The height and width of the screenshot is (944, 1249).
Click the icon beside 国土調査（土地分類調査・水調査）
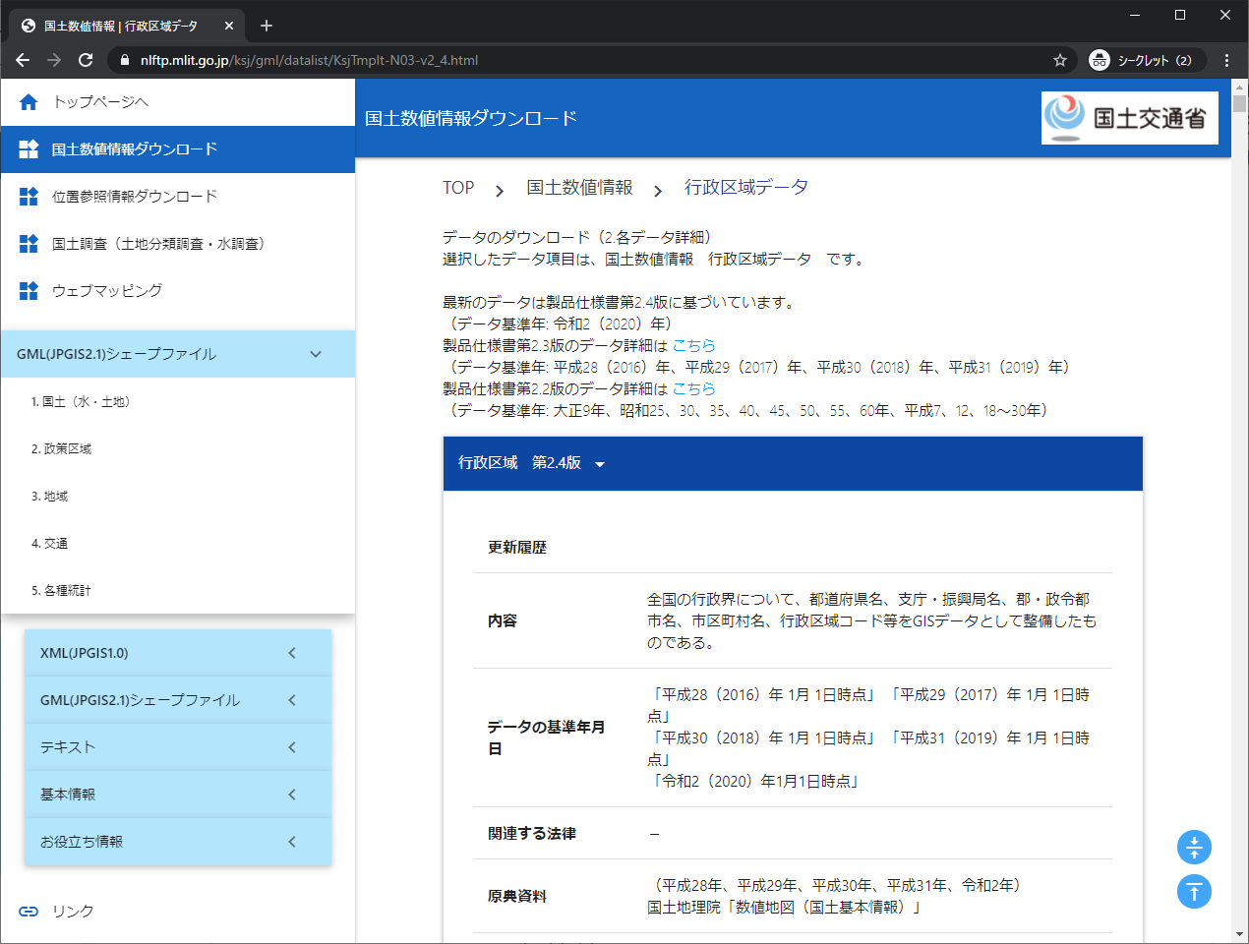(x=29, y=244)
